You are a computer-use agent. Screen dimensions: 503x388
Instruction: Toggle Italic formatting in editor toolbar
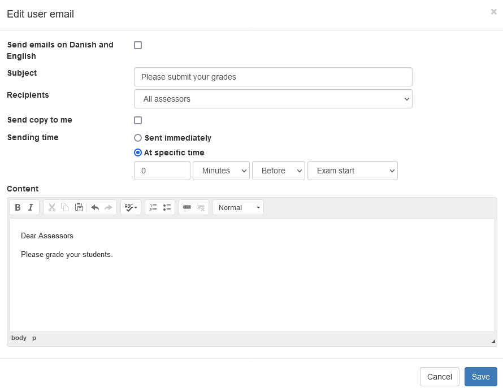coord(31,207)
